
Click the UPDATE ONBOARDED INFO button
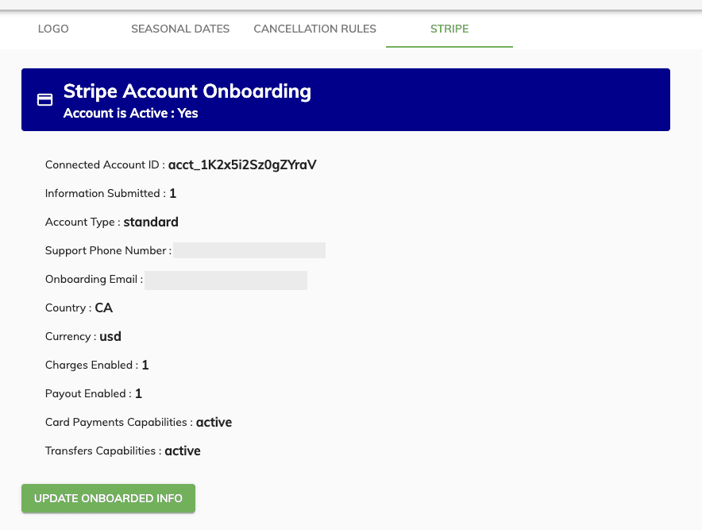coord(108,498)
